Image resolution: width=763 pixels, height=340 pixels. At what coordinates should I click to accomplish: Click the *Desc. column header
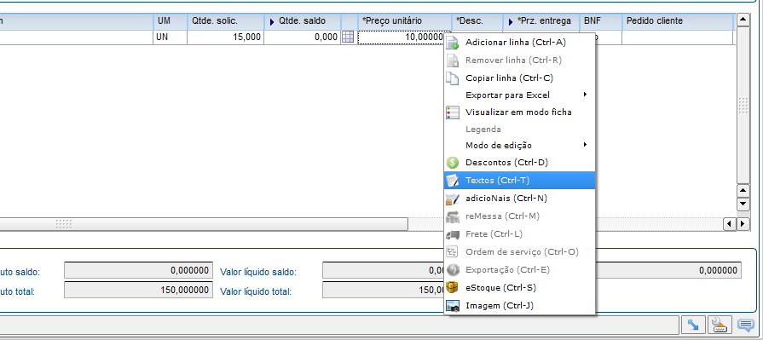477,21
